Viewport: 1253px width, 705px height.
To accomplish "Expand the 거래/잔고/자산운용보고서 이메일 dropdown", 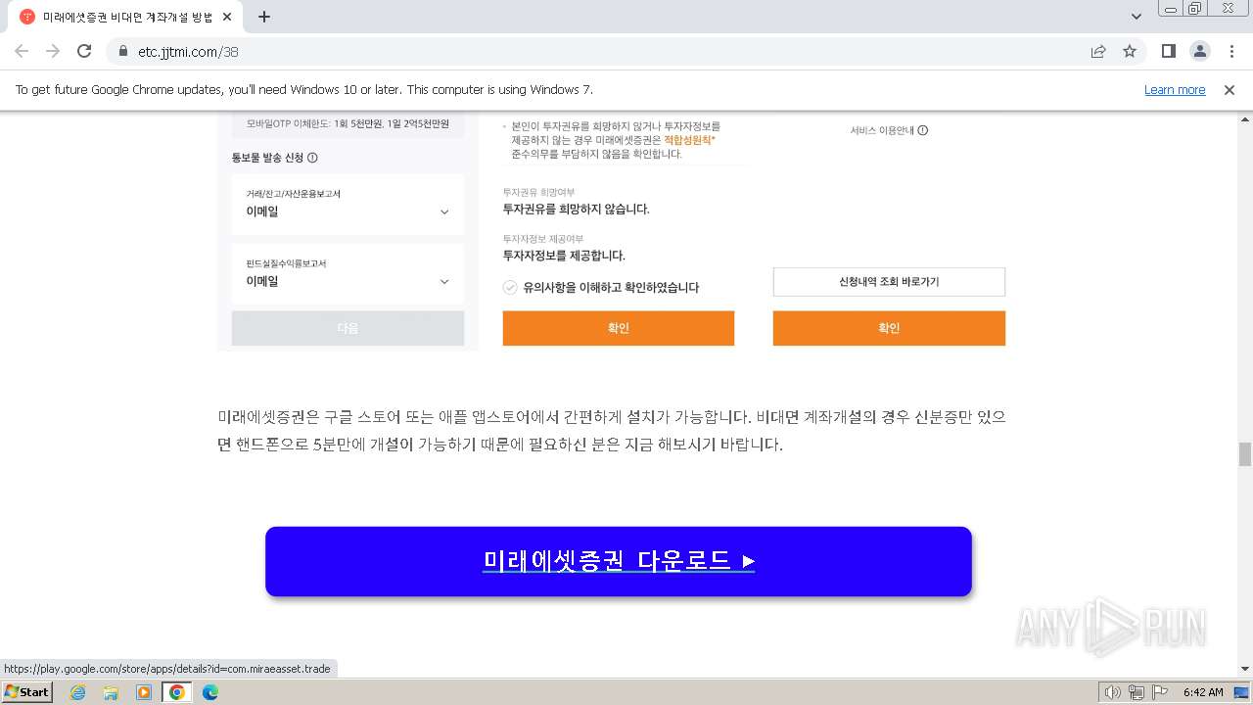I will (348, 205).
